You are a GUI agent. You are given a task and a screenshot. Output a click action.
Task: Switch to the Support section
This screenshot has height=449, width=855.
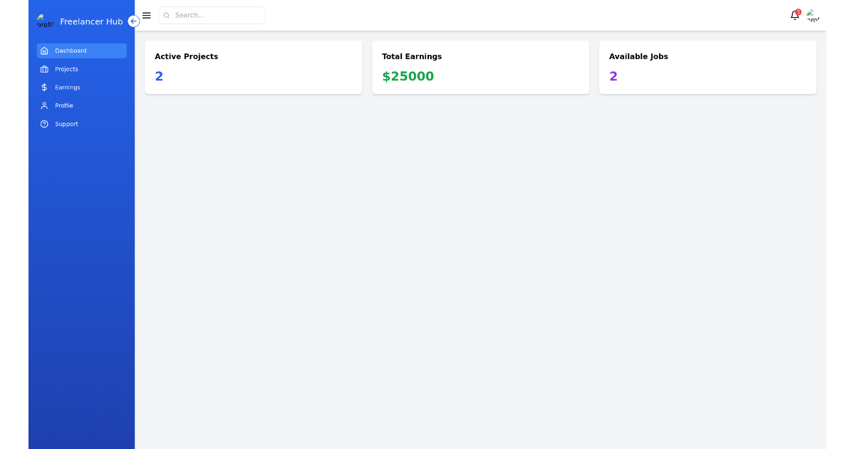click(x=66, y=124)
